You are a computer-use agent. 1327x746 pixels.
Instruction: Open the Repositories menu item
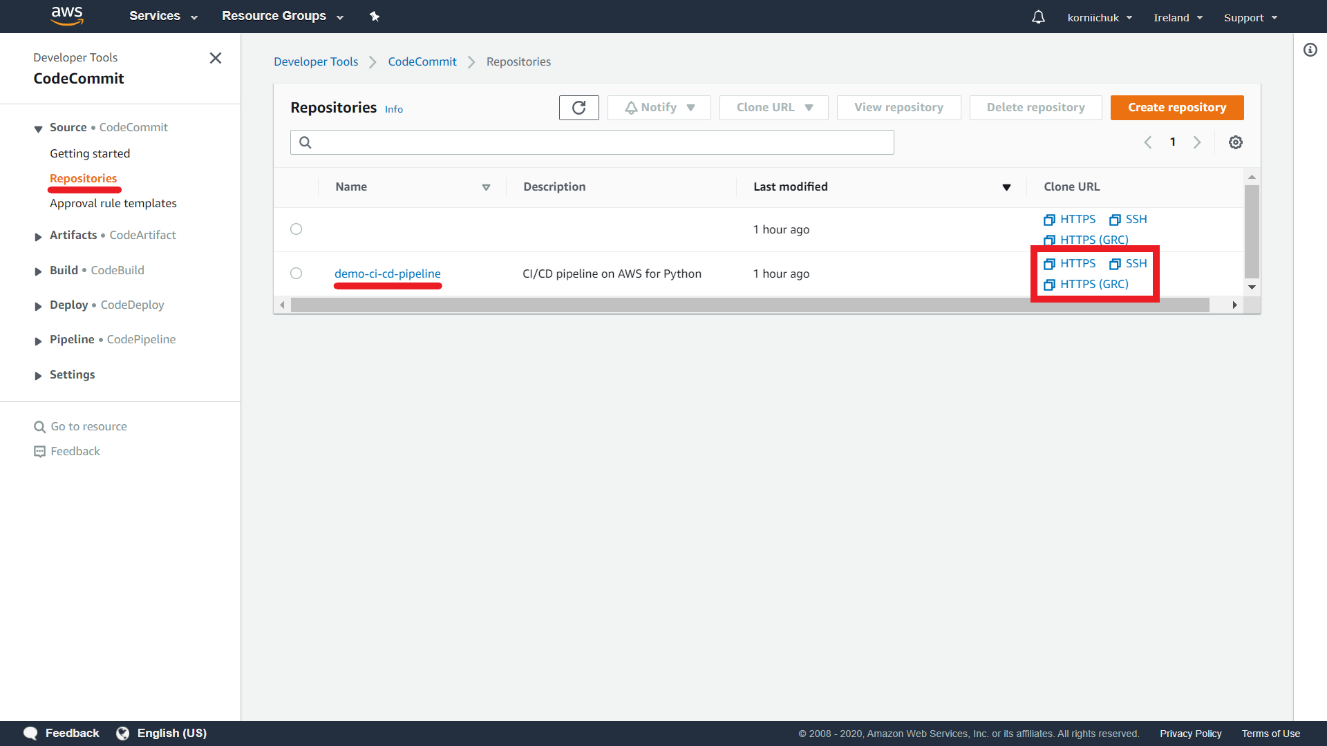click(83, 178)
